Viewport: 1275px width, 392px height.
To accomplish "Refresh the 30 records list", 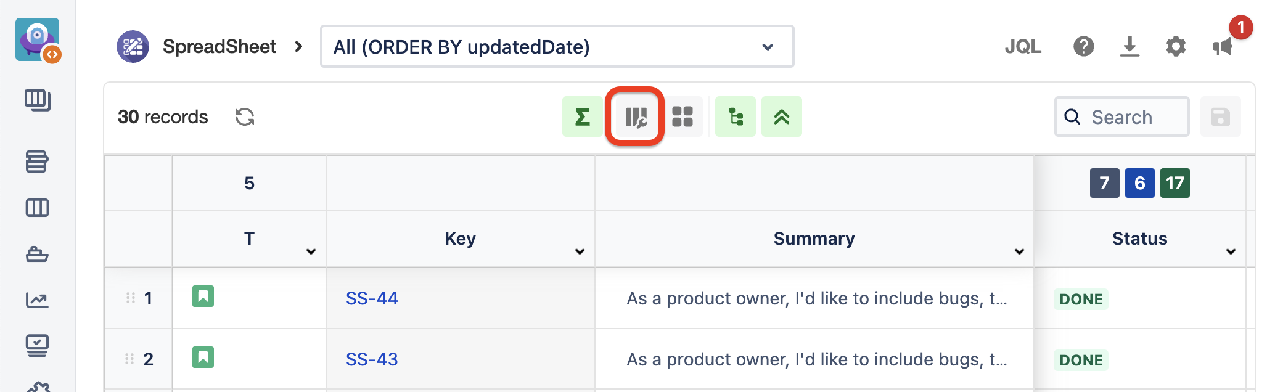I will click(245, 116).
